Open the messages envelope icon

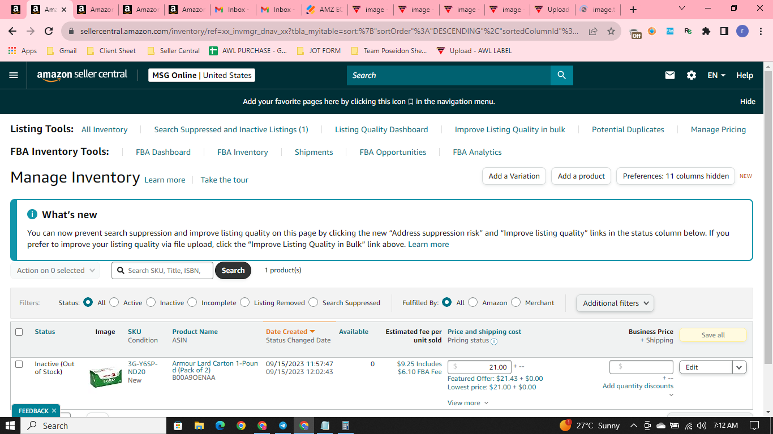click(670, 75)
